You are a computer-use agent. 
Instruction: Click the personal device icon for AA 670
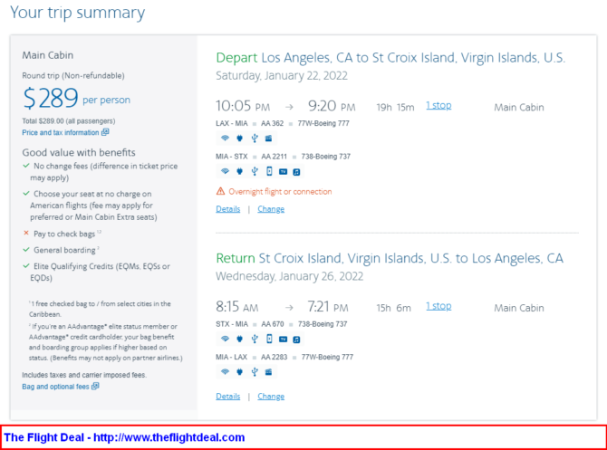point(269,339)
